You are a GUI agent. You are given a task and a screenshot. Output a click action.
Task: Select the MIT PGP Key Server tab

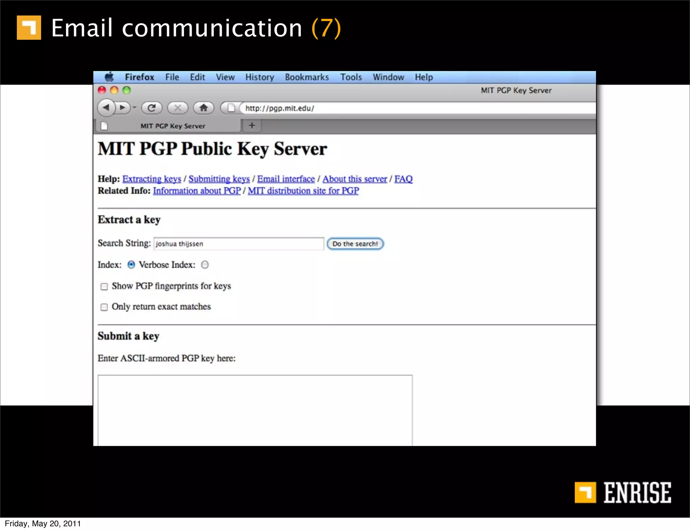tap(168, 126)
